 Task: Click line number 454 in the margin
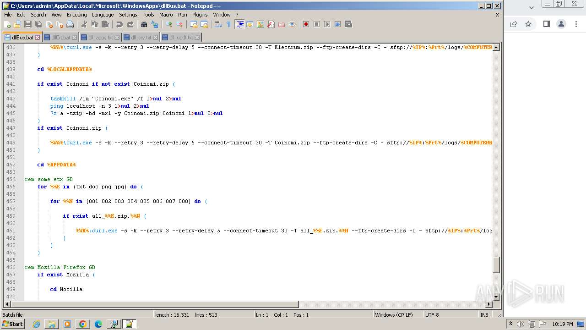pyautogui.click(x=10, y=179)
